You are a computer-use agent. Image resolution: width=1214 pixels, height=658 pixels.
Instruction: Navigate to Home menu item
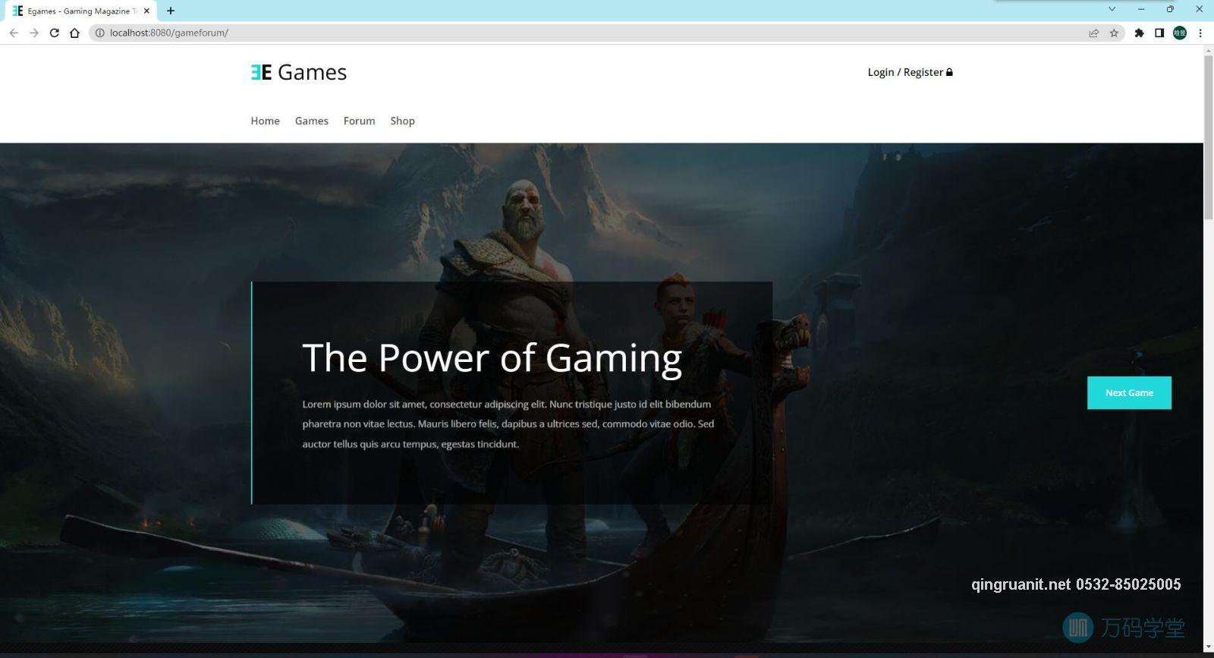(265, 121)
